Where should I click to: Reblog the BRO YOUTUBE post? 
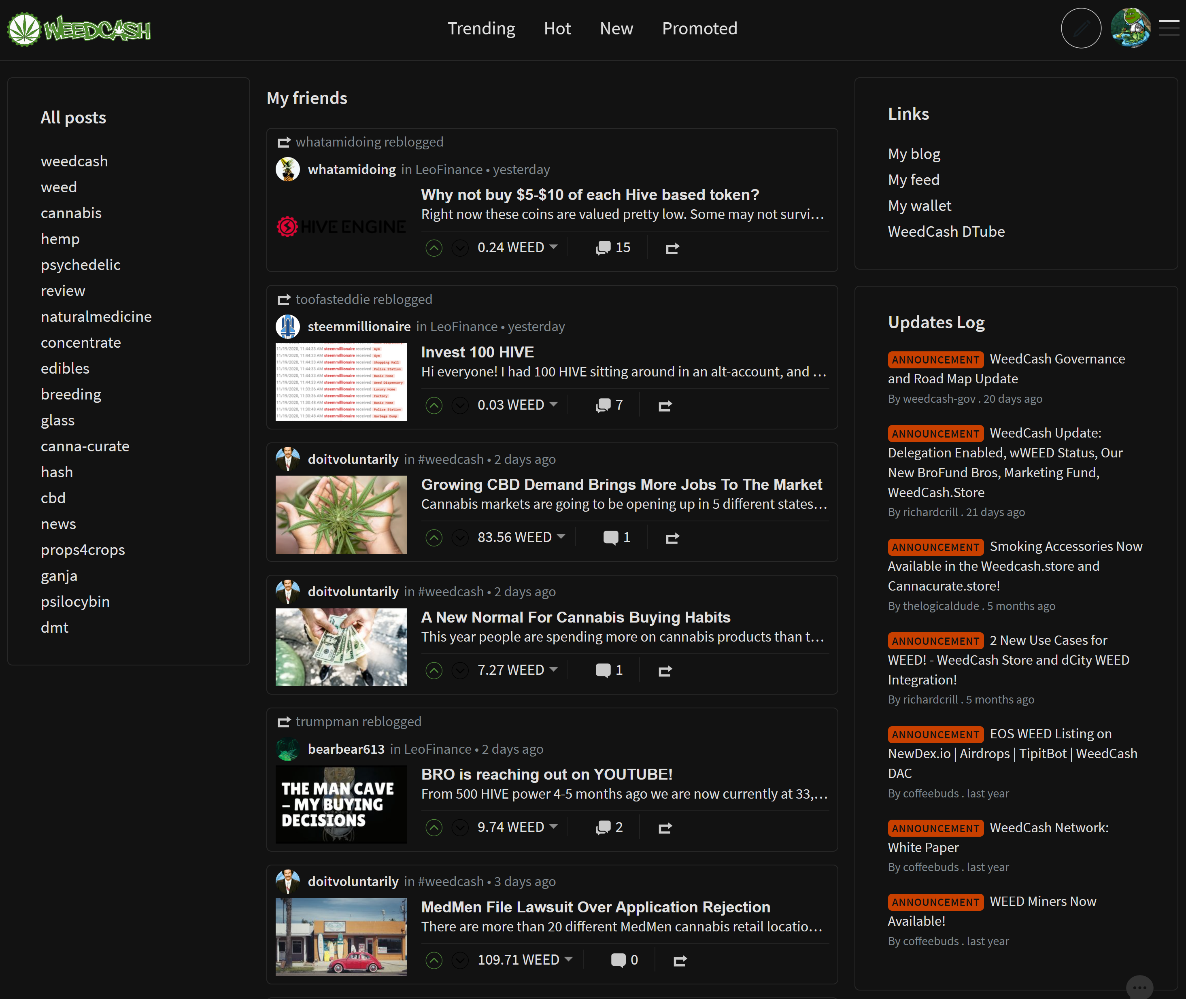665,828
